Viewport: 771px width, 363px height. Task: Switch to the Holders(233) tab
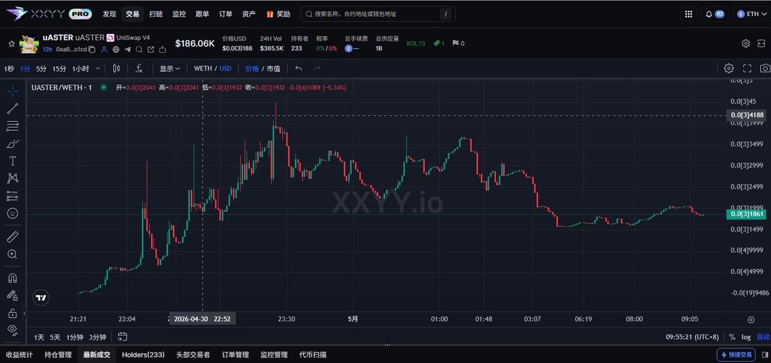143,354
